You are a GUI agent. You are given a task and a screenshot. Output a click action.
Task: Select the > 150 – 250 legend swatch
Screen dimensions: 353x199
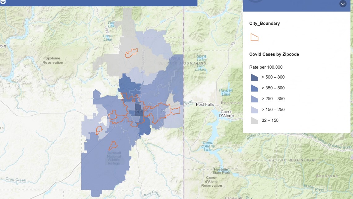(x=254, y=110)
